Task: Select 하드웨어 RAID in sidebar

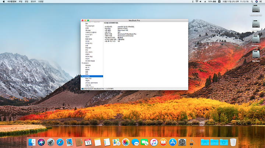Action: (x=90, y=61)
